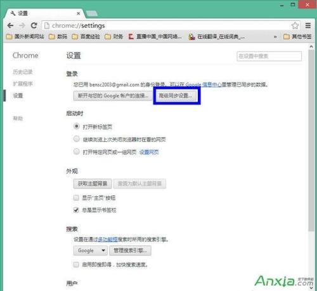This screenshot has height=291, width=317.
Task: Click the 设置网页 link
Action: 149,152
